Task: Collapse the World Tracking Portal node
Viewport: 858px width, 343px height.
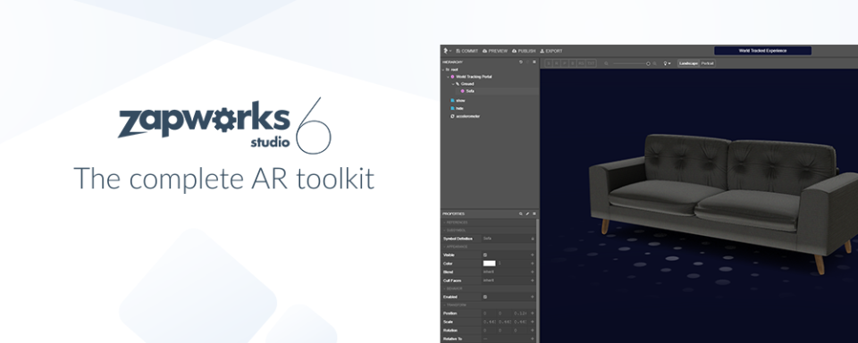Action: 448,77
